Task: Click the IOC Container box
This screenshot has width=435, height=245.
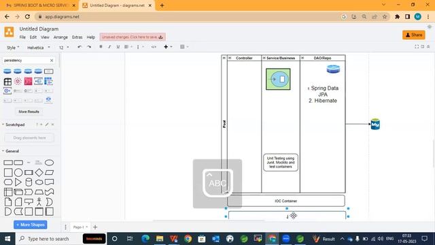Action: click(x=286, y=201)
